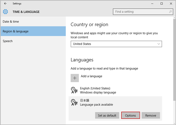Remove the 日本語 language
The width and height of the screenshot is (176, 125).
point(151,115)
